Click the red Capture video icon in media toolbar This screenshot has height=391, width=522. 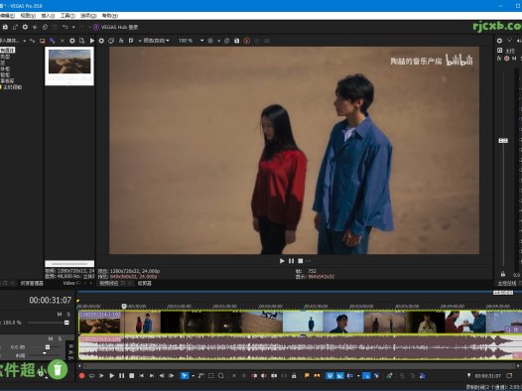[43, 41]
